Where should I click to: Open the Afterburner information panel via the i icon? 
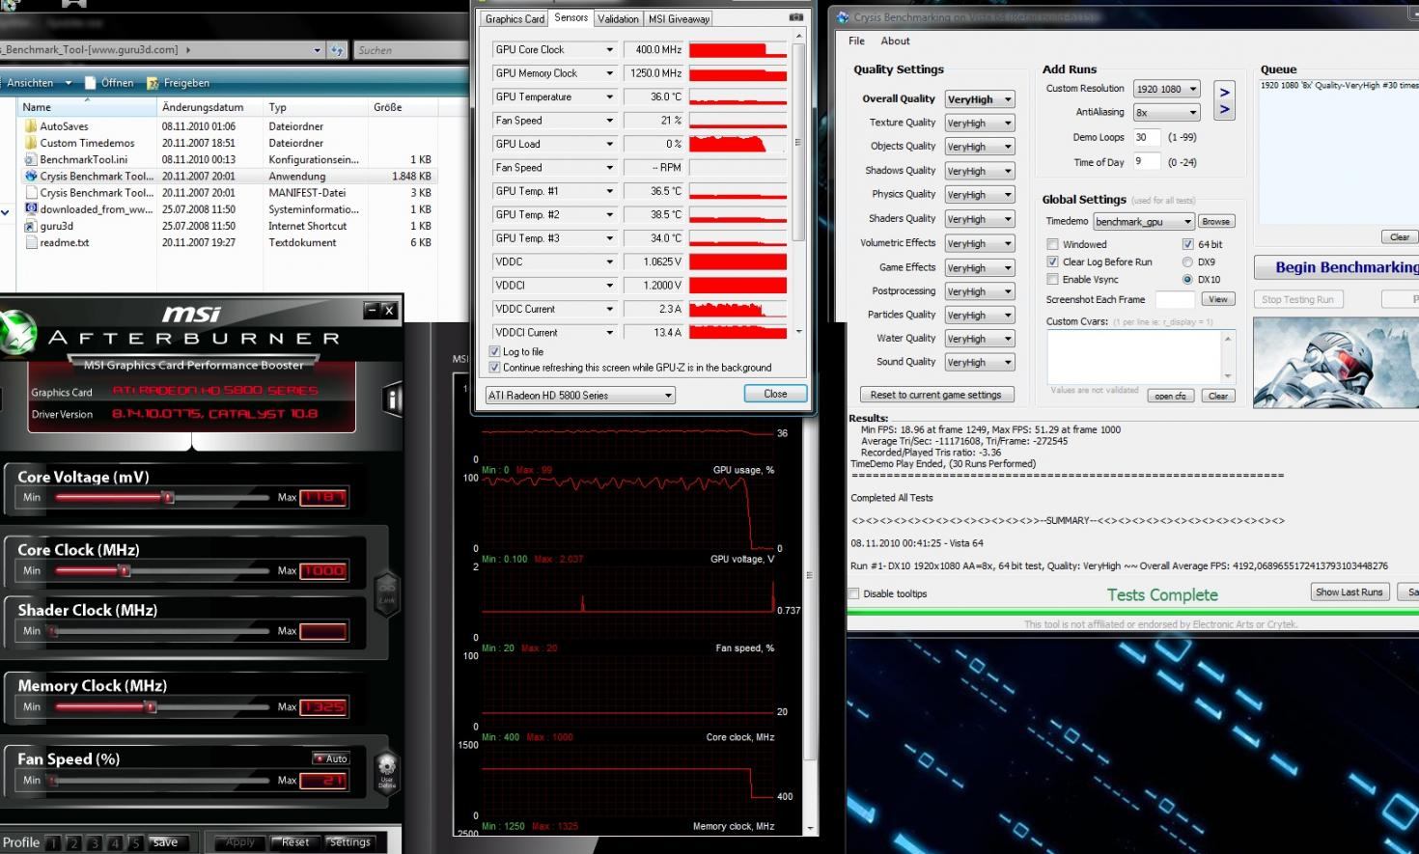pos(392,399)
